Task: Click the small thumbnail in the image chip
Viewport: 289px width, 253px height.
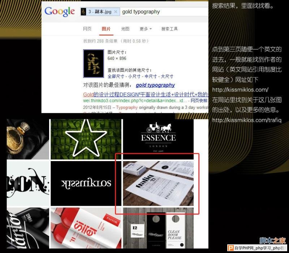Action: point(83,12)
